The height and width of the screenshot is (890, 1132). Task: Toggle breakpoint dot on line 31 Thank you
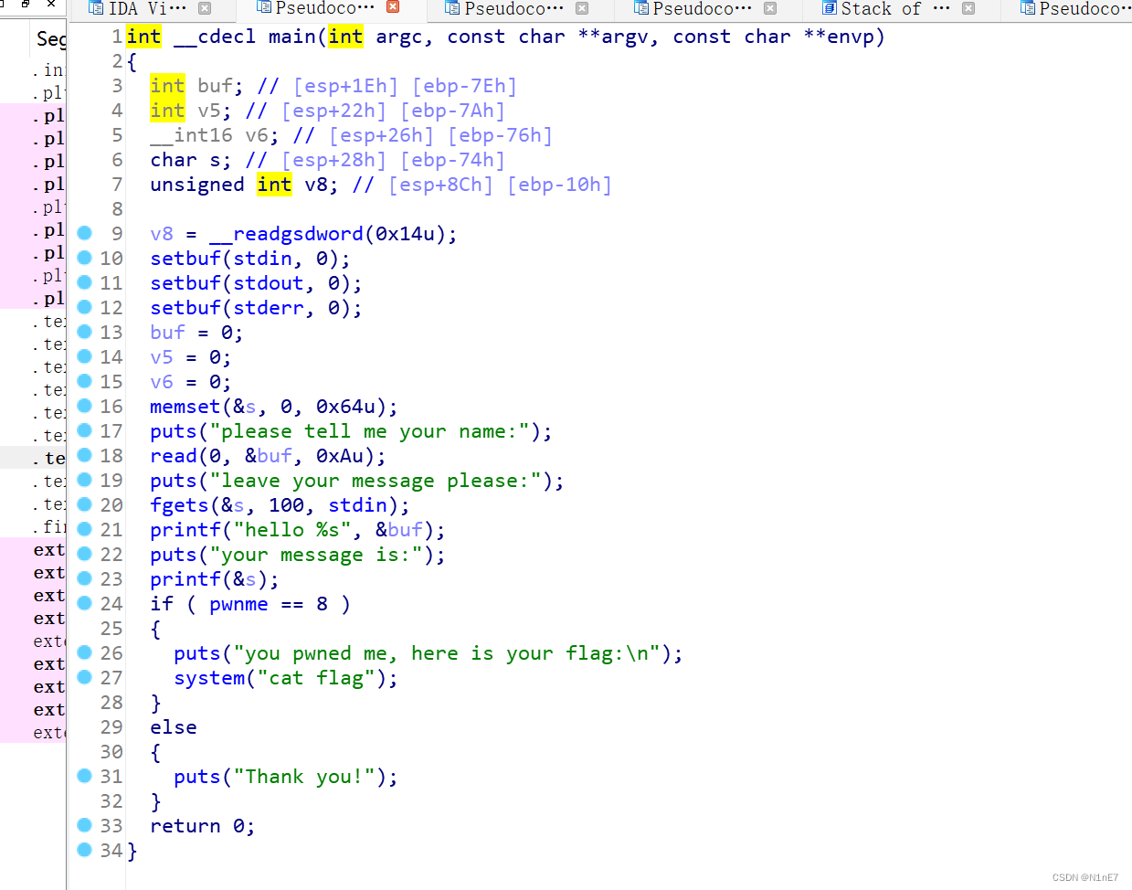[x=84, y=776]
